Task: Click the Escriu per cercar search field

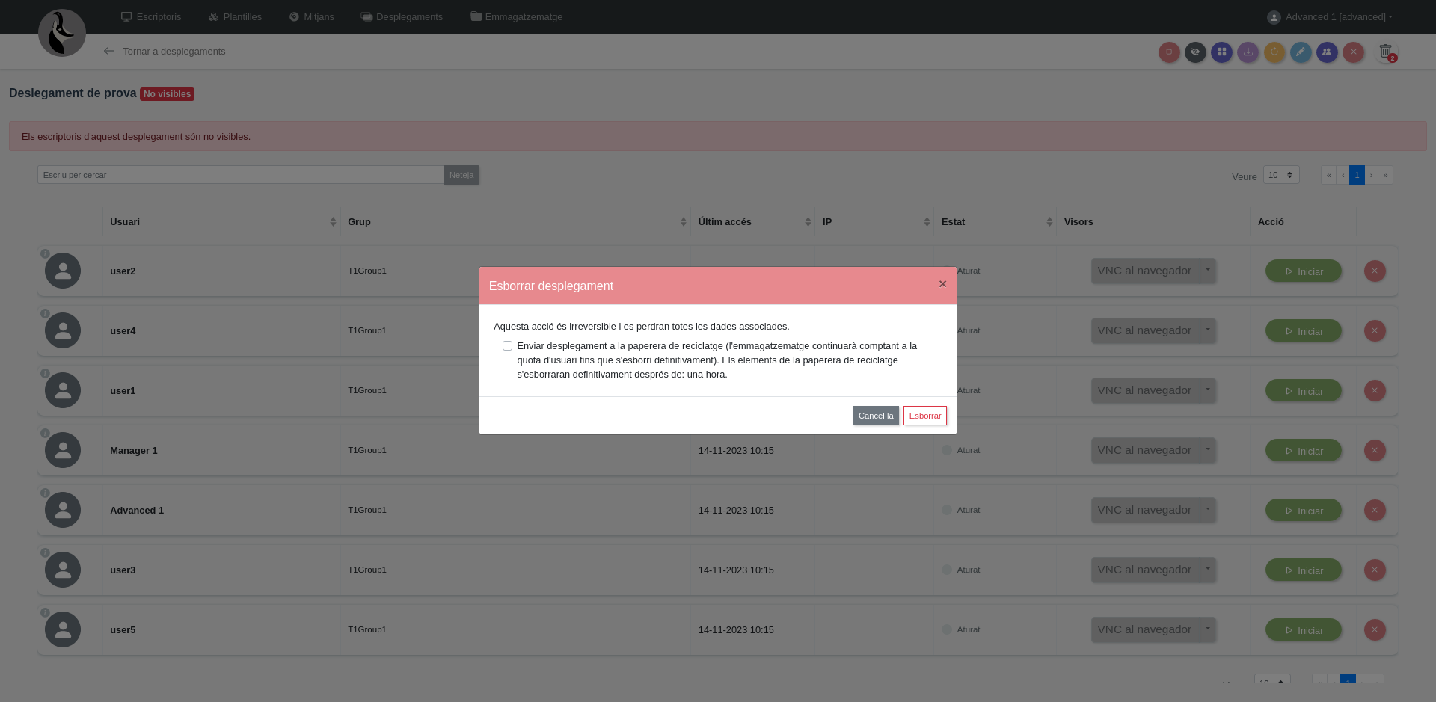Action: [240, 175]
